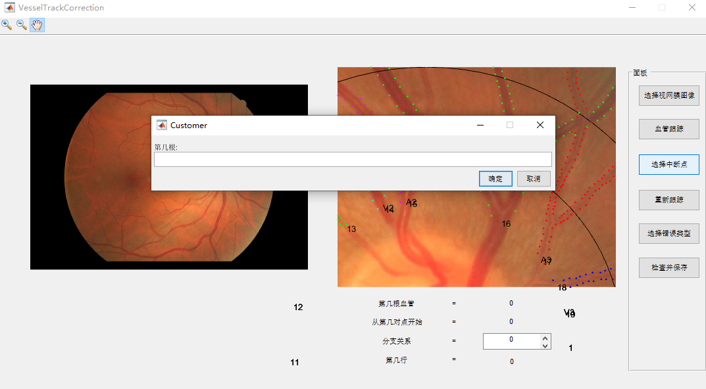Toggle the Pan hand tool
Viewport: 706px width, 389px height.
pos(37,25)
